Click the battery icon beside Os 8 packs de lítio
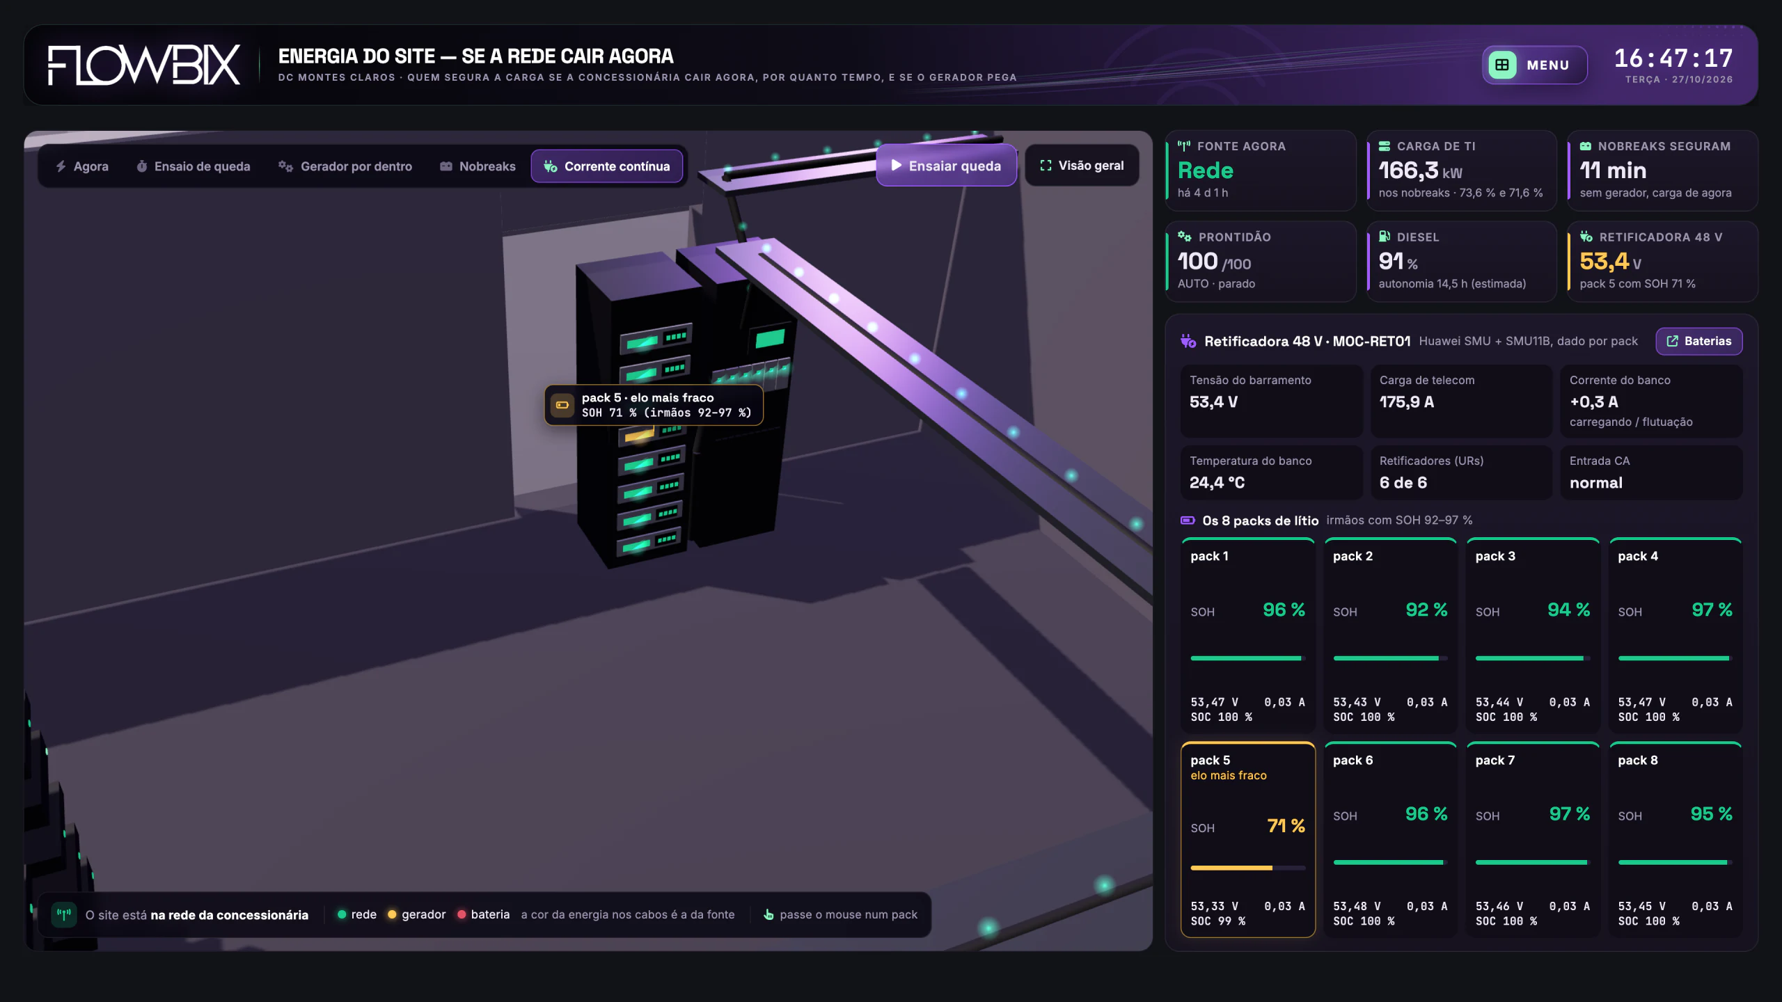This screenshot has height=1002, width=1782. point(1188,520)
